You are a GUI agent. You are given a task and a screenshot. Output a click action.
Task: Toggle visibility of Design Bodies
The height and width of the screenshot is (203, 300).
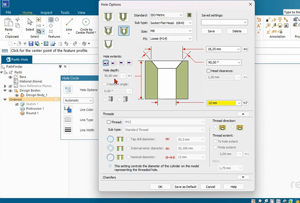point(10,90)
